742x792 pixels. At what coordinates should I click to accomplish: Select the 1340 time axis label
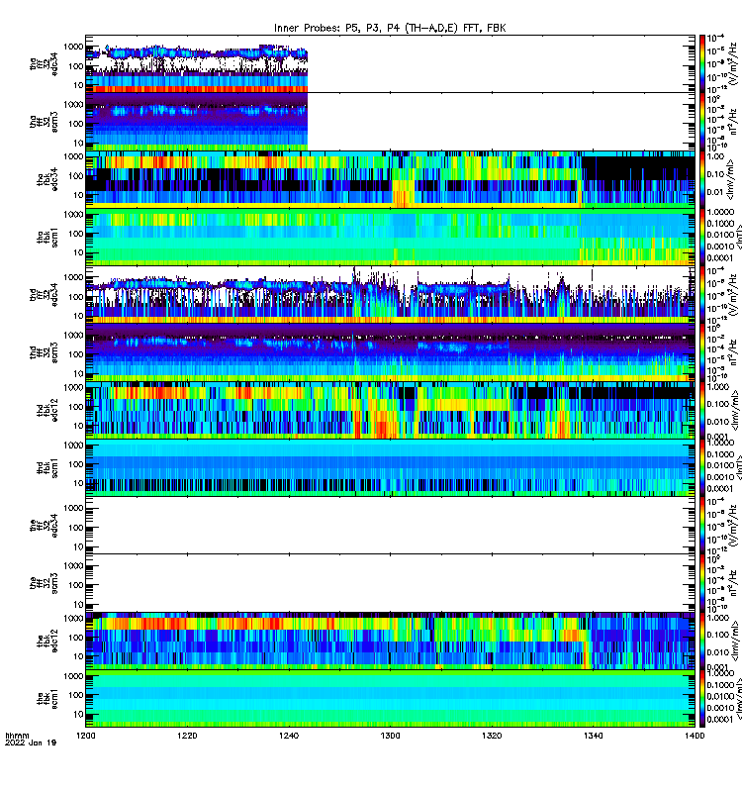pyautogui.click(x=593, y=736)
